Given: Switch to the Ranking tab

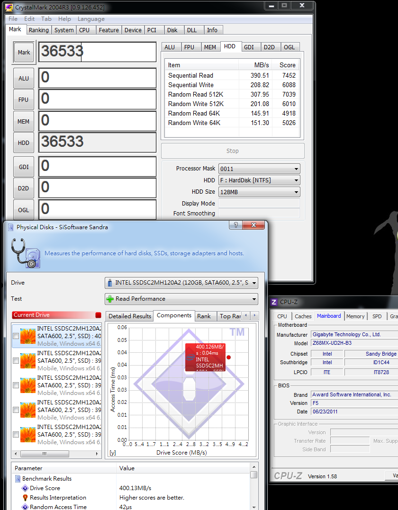Looking at the screenshot, I should [x=38, y=30].
